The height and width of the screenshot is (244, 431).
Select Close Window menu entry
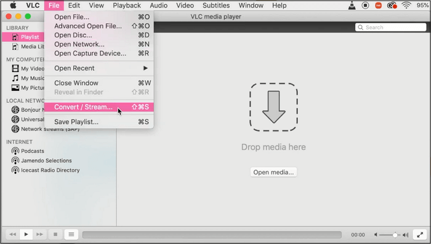[x=99, y=83]
